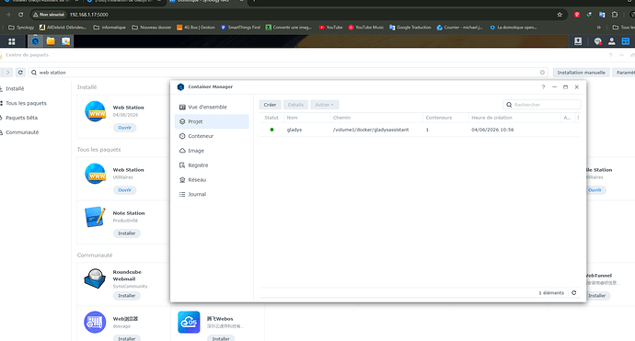
Task: Refresh the project list in Container Manager
Action: (x=574, y=293)
